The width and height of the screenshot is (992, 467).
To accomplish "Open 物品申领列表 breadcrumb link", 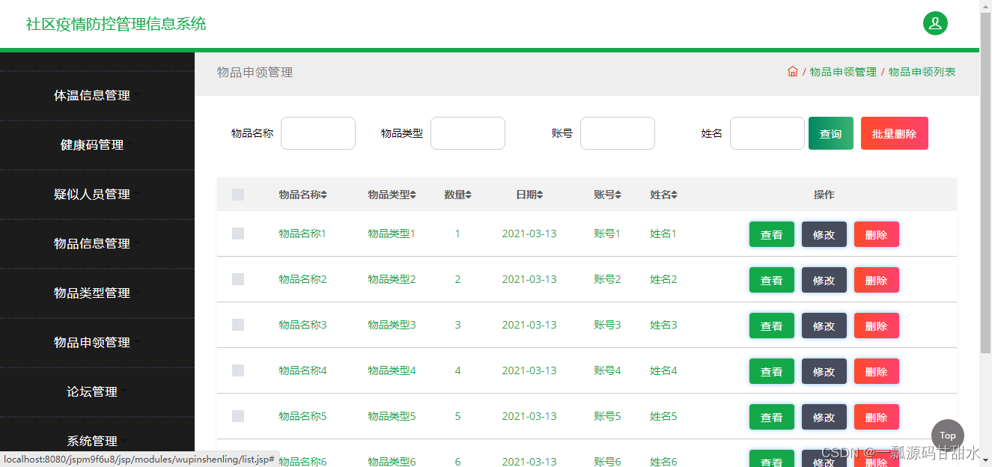I will (922, 72).
